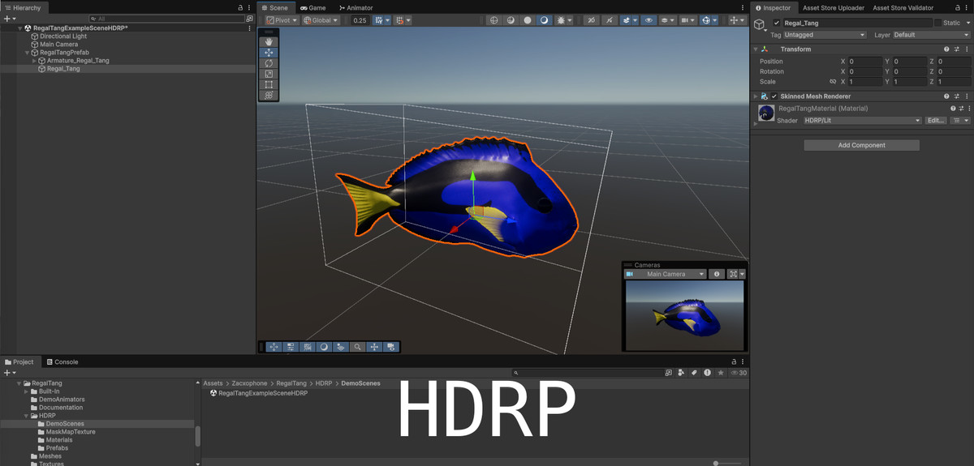Click the Position X value field
This screenshot has height=466, width=974.
(x=865, y=62)
